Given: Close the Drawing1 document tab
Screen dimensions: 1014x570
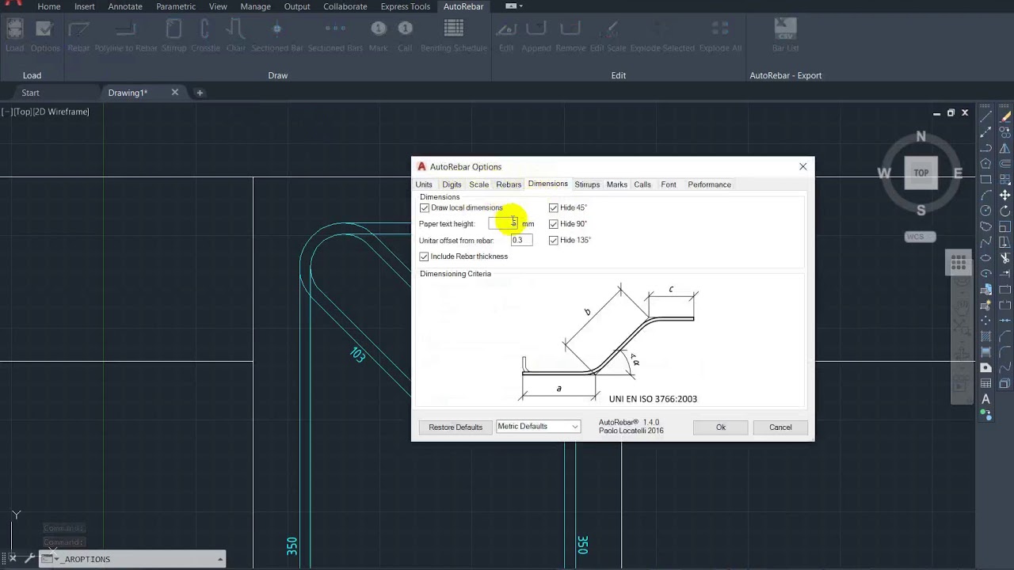Looking at the screenshot, I should point(175,93).
